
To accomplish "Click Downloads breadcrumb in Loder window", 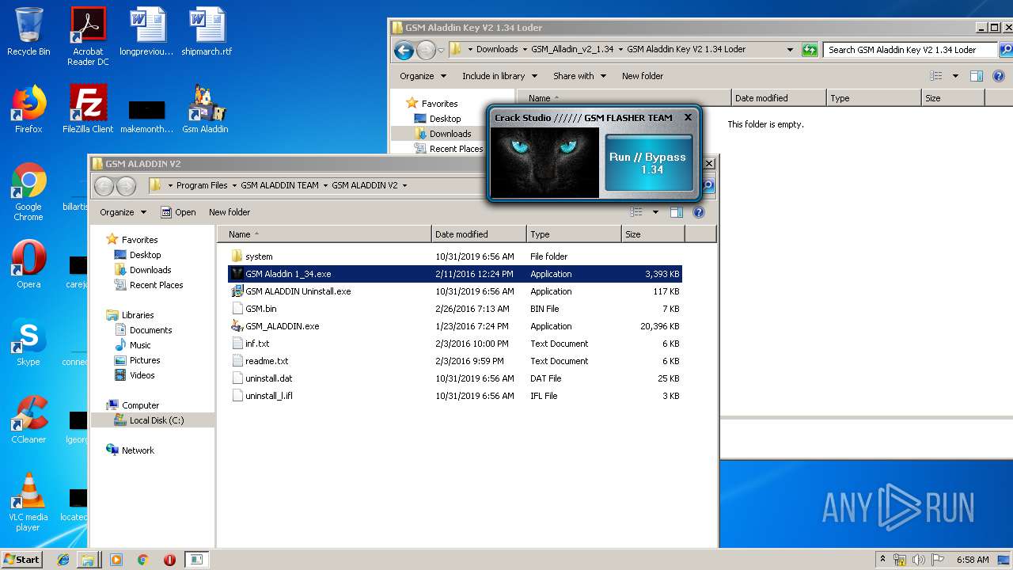I will pos(497,49).
